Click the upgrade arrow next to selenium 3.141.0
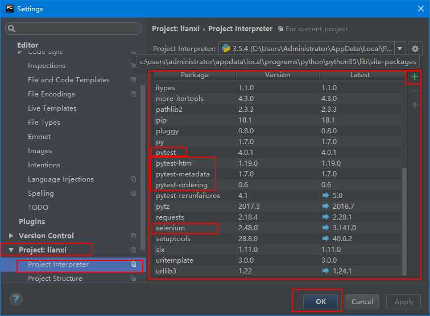 coord(325,227)
